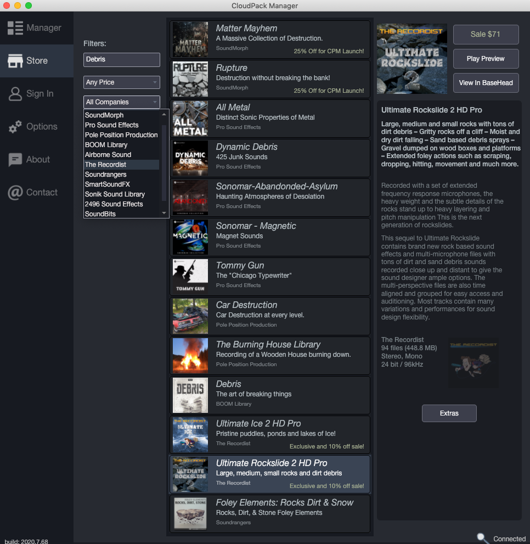The height and width of the screenshot is (544, 530).
Task: Open the Manager section icon
Action: click(x=15, y=28)
